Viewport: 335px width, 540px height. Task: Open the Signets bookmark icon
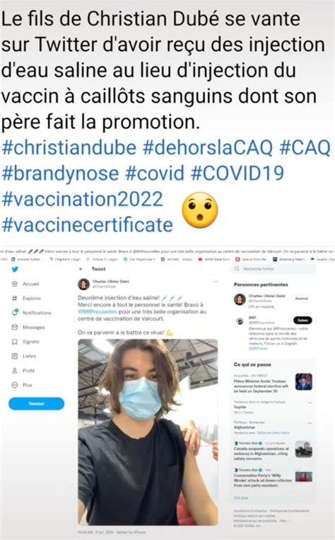click(x=14, y=342)
